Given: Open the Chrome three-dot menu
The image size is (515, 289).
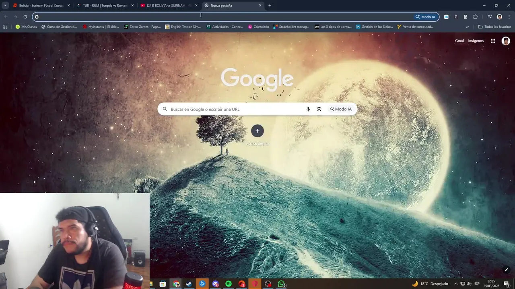Looking at the screenshot, I should tap(509, 17).
